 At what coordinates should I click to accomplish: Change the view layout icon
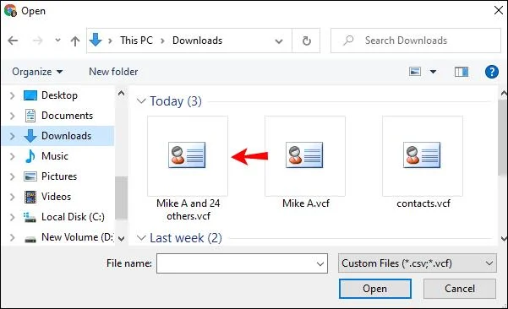[415, 72]
